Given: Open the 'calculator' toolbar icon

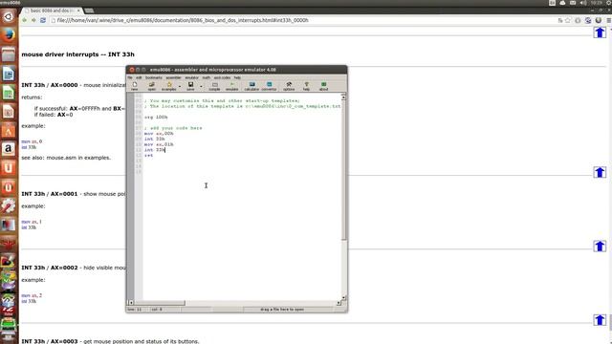Looking at the screenshot, I should 251,86.
